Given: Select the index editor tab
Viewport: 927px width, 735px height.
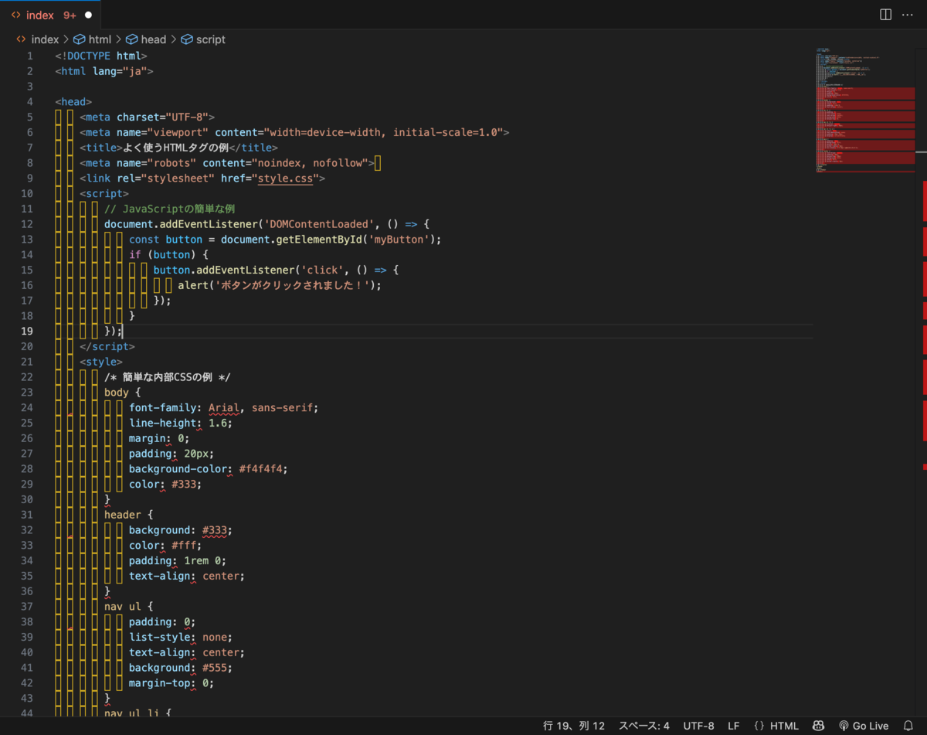Looking at the screenshot, I should pyautogui.click(x=50, y=15).
